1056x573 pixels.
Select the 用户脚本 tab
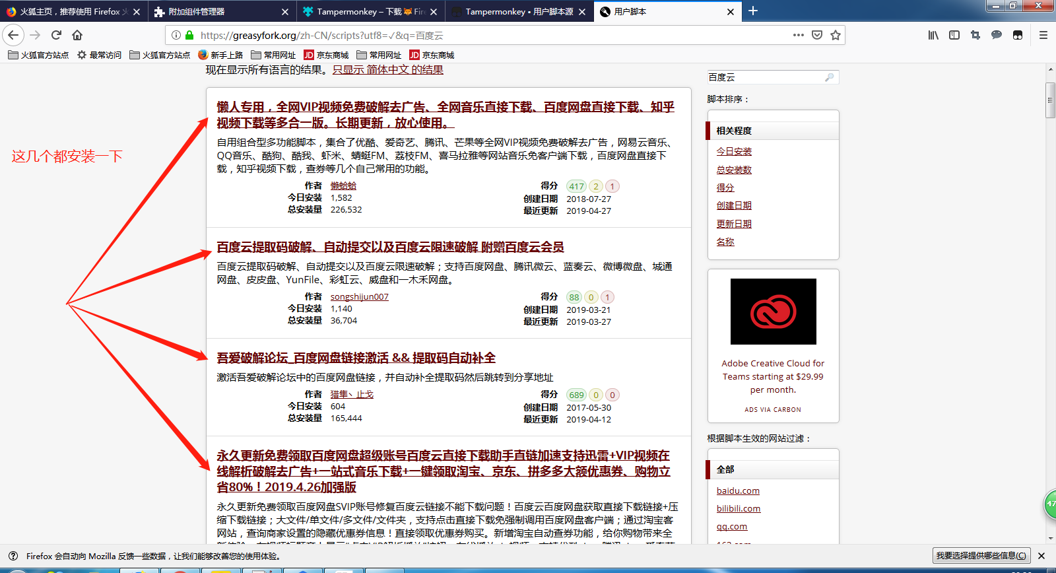tap(668, 11)
